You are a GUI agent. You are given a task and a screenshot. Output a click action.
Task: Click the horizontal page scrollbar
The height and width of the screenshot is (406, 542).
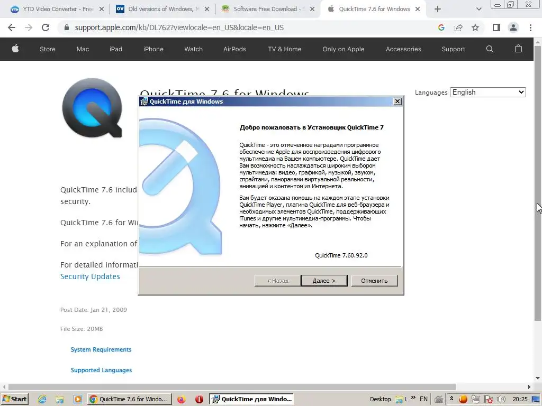pos(232,386)
